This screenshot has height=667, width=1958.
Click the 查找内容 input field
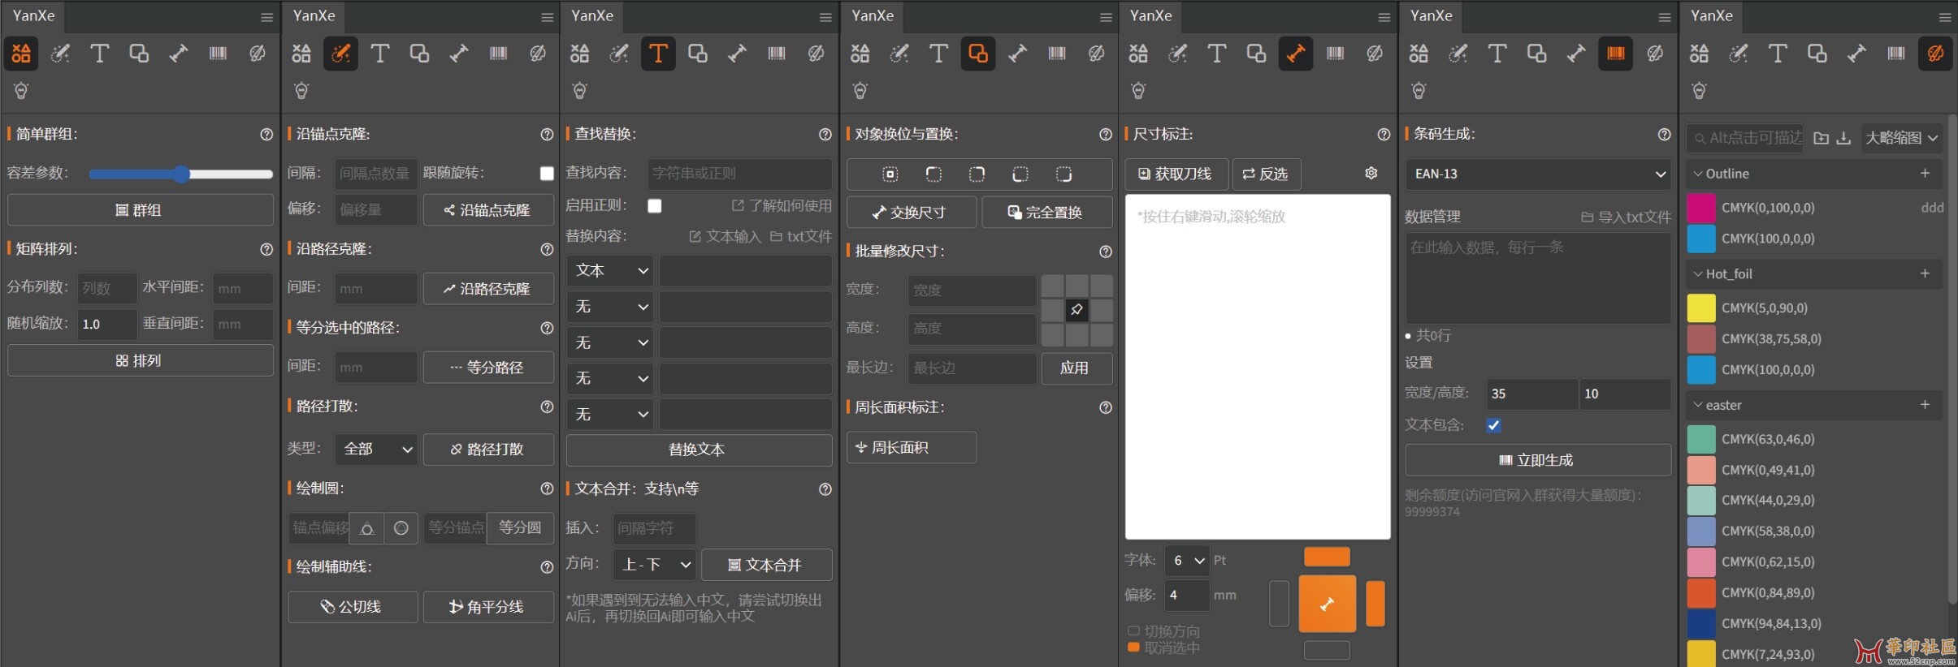click(739, 174)
